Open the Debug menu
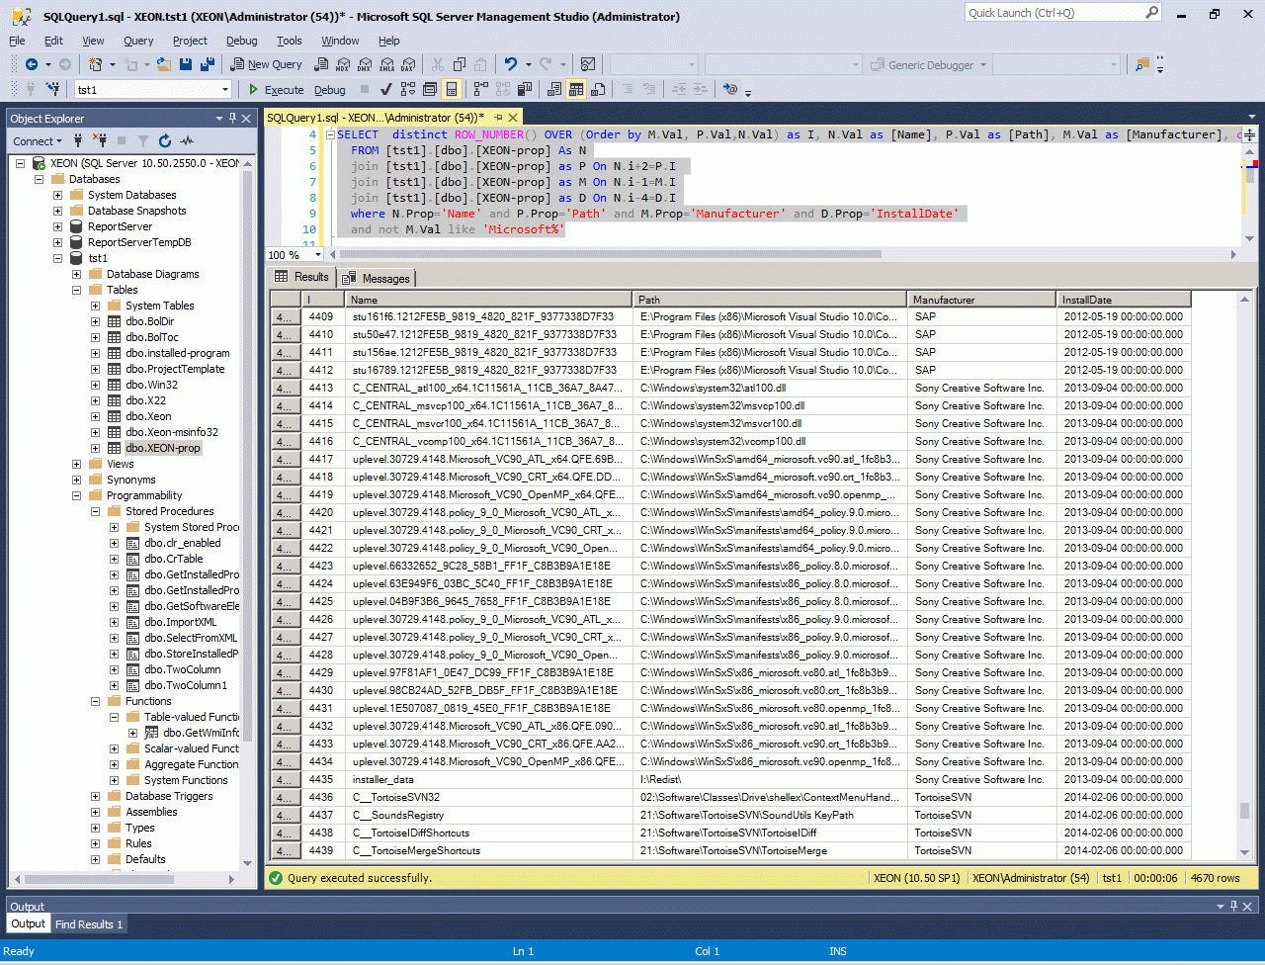This screenshot has height=965, width=1265. 241,41
